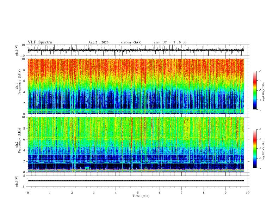Screen dimensions: 279x216
Task: Click time axis tick label '3'
Action: click(94, 193)
